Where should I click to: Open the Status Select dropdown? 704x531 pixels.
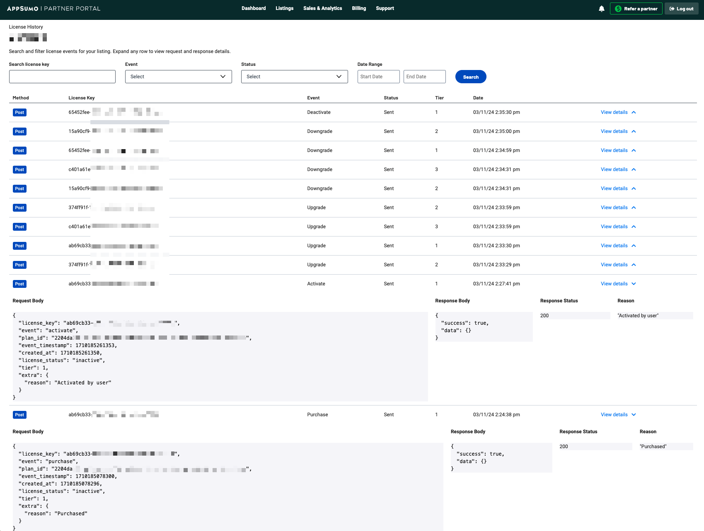[x=294, y=77]
